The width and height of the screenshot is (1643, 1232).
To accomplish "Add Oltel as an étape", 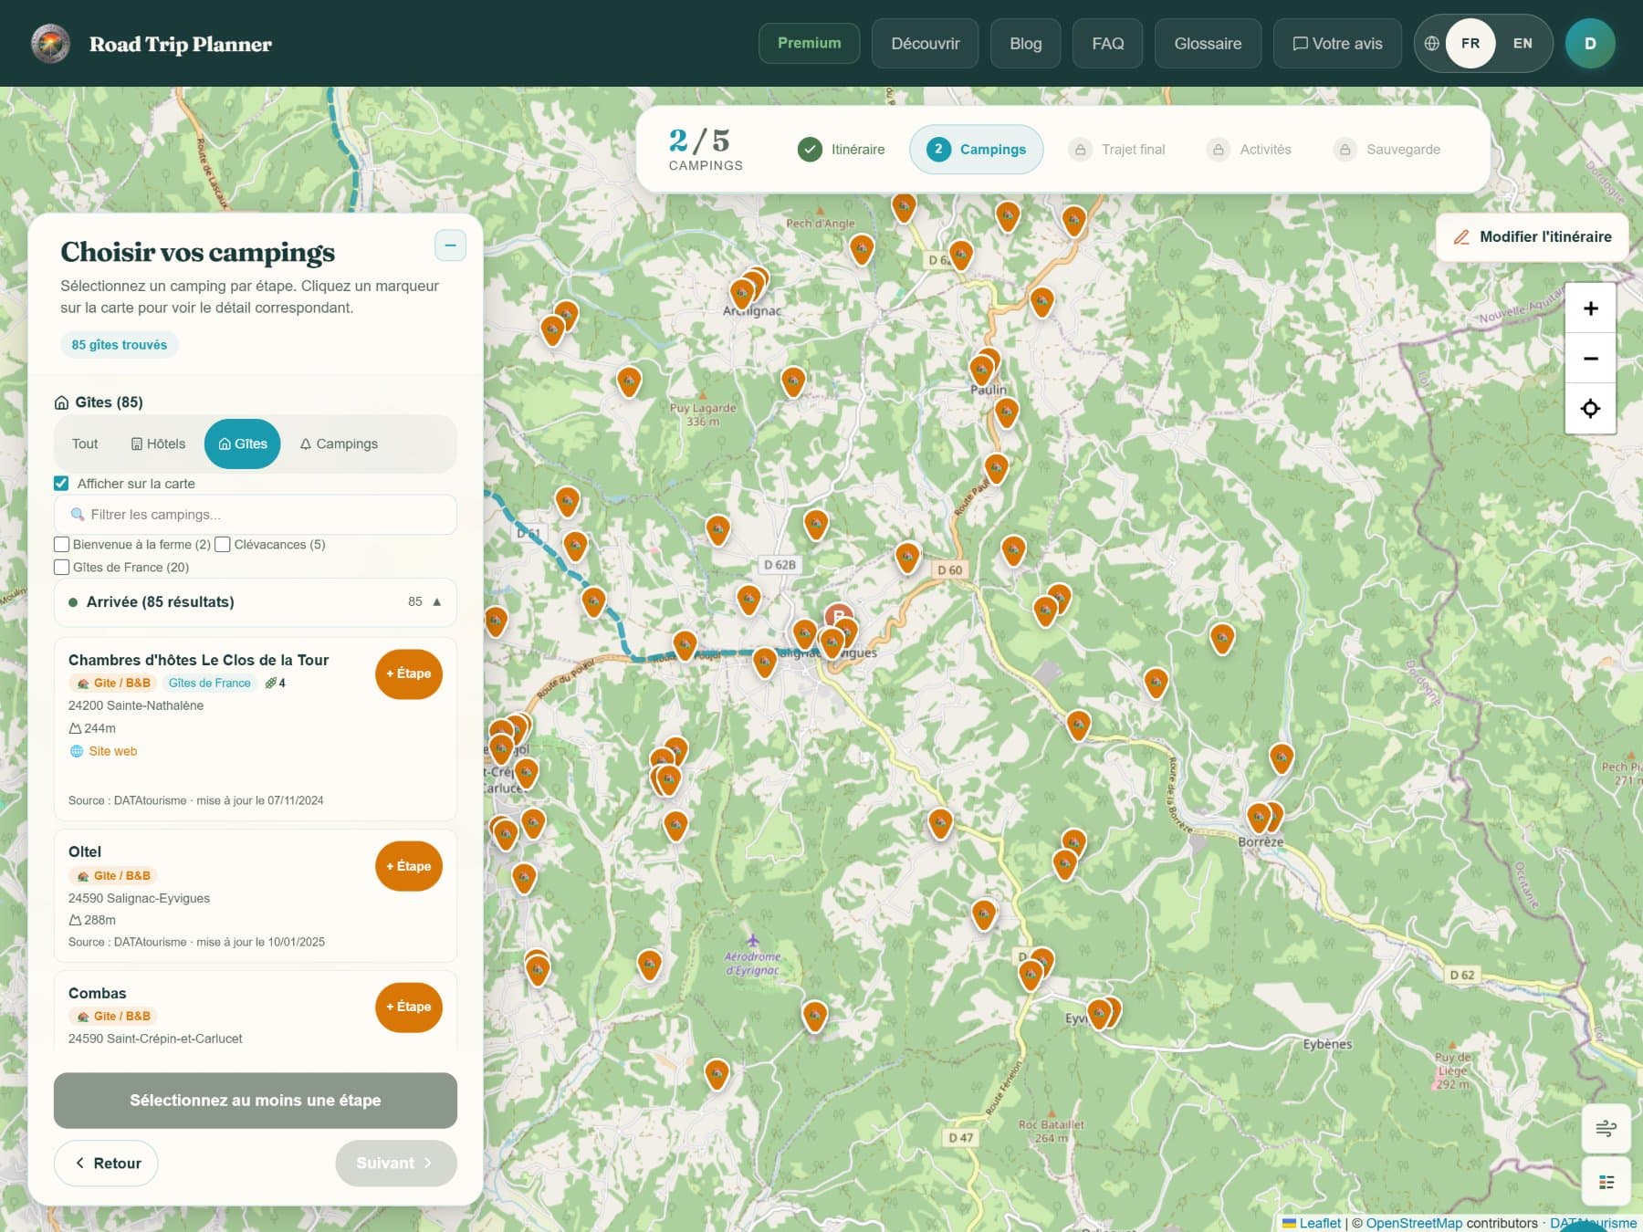I will tap(409, 867).
